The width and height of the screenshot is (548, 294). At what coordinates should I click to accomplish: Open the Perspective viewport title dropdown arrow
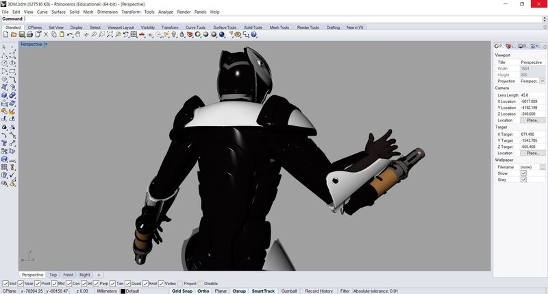[x=46, y=44]
